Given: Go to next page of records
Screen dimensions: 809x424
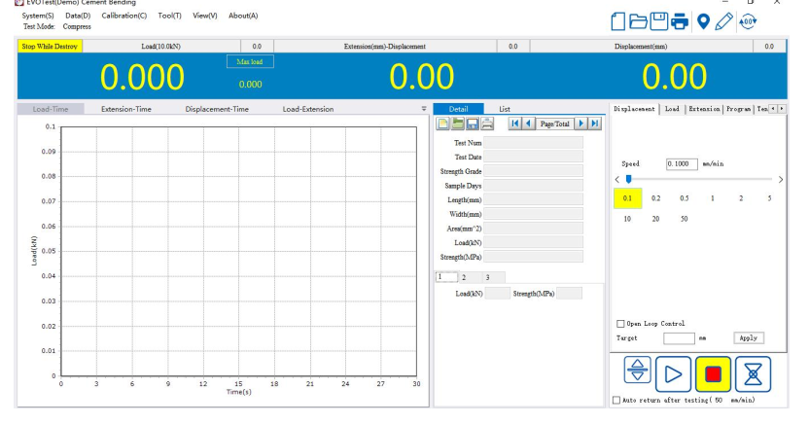Looking at the screenshot, I should pos(580,124).
